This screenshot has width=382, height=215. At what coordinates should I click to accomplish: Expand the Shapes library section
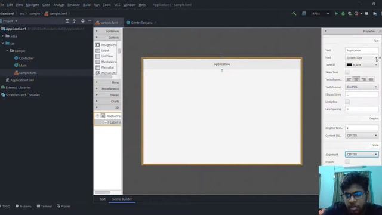[x=107, y=95]
